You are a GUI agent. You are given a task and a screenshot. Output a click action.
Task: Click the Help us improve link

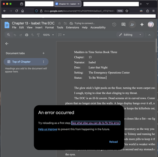(47, 129)
